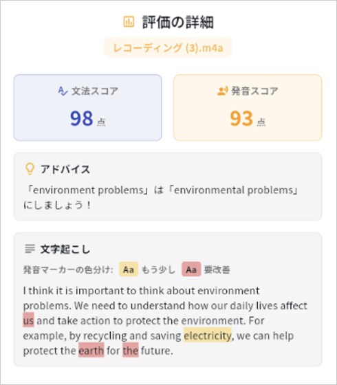
Task: Click the 文字起こし section title
Action: click(x=65, y=249)
